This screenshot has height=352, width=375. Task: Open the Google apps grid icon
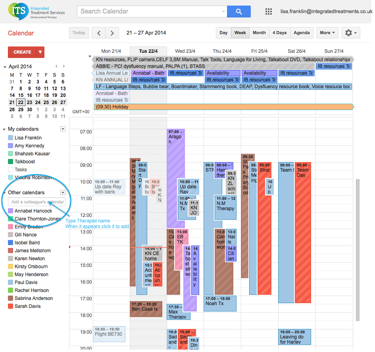269,12
